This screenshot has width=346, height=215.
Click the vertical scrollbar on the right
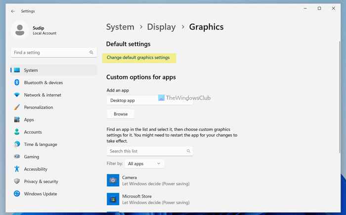pos(340,97)
